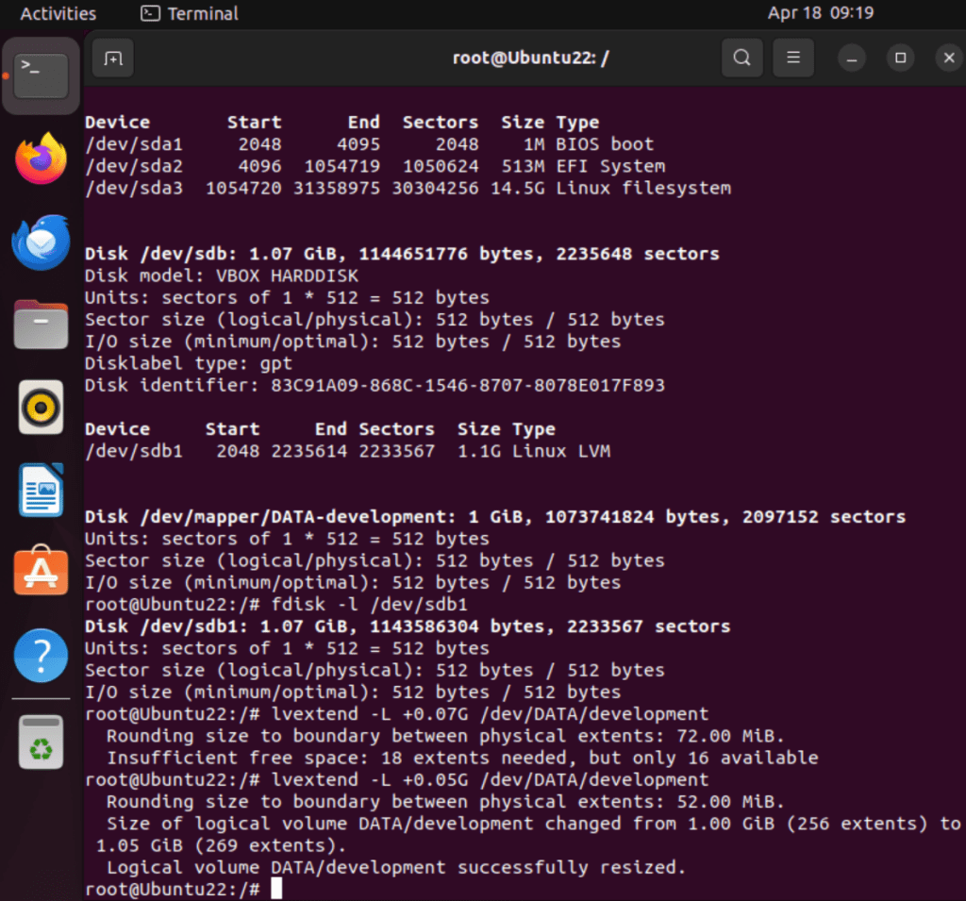The image size is (966, 901).
Task: Click the terminal search button
Action: pyautogui.click(x=741, y=58)
